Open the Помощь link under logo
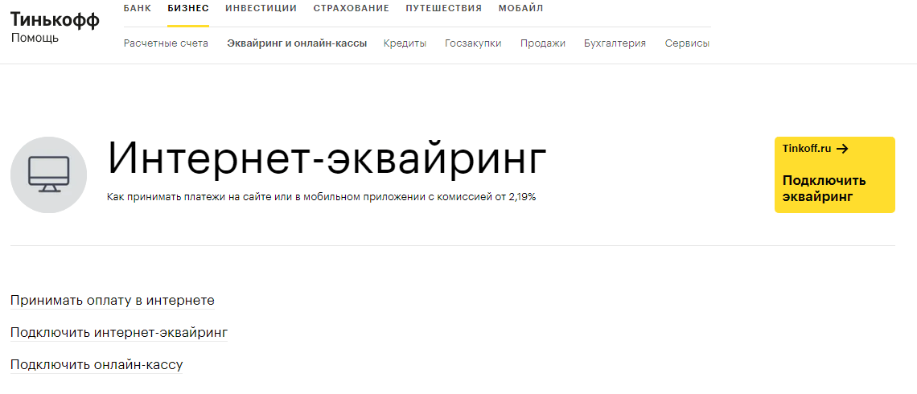Viewport: 917px width, 394px height. [x=35, y=39]
